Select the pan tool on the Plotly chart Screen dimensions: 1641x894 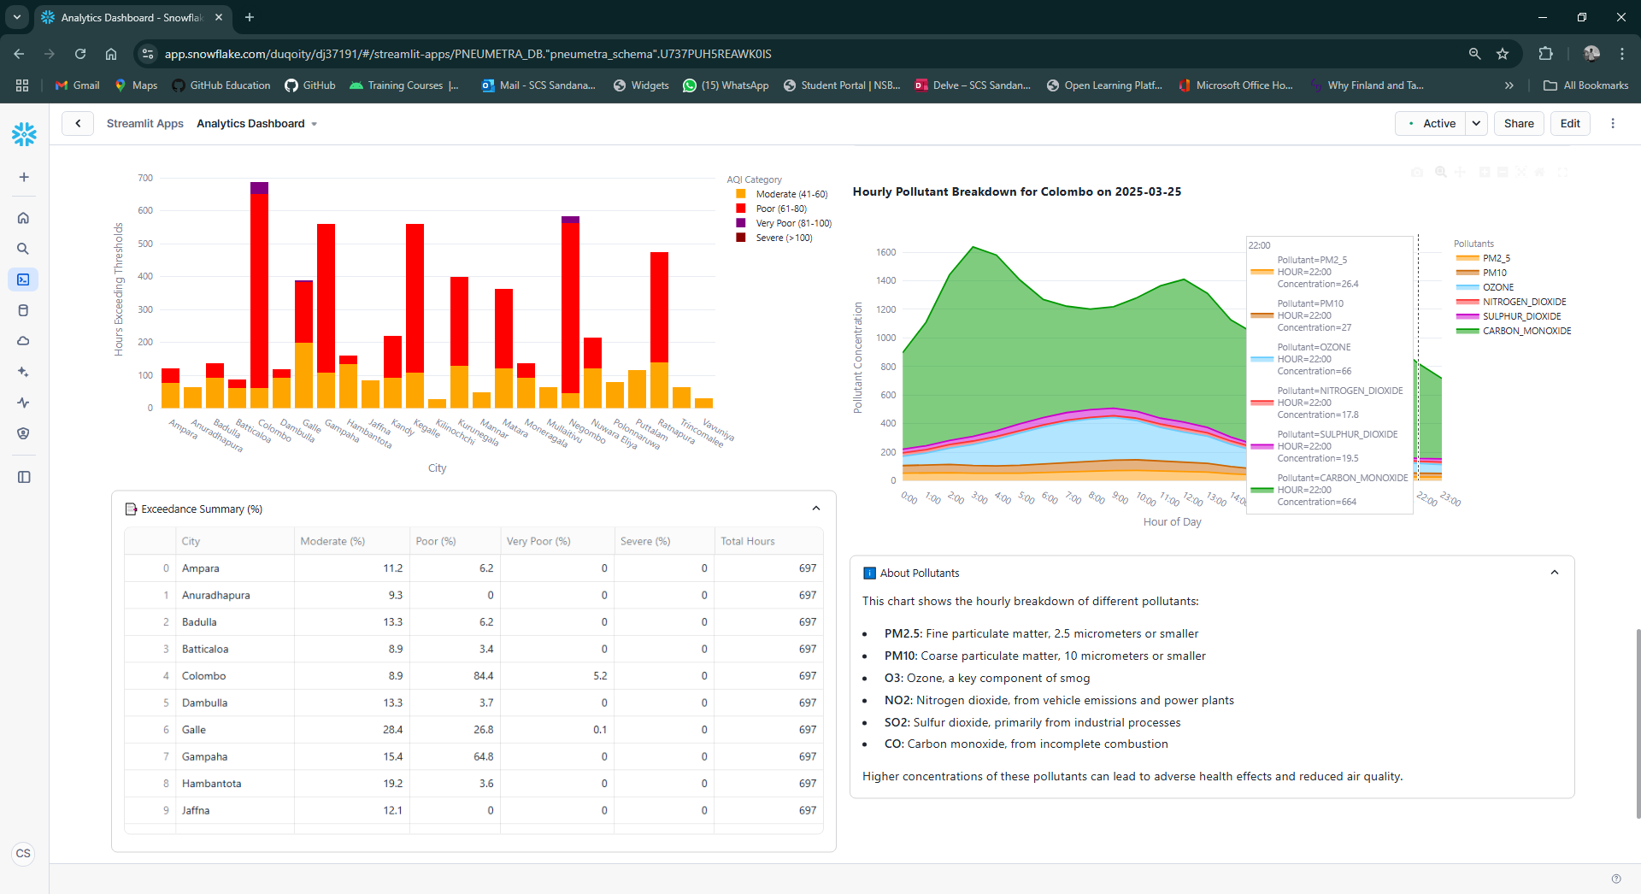coord(1460,172)
